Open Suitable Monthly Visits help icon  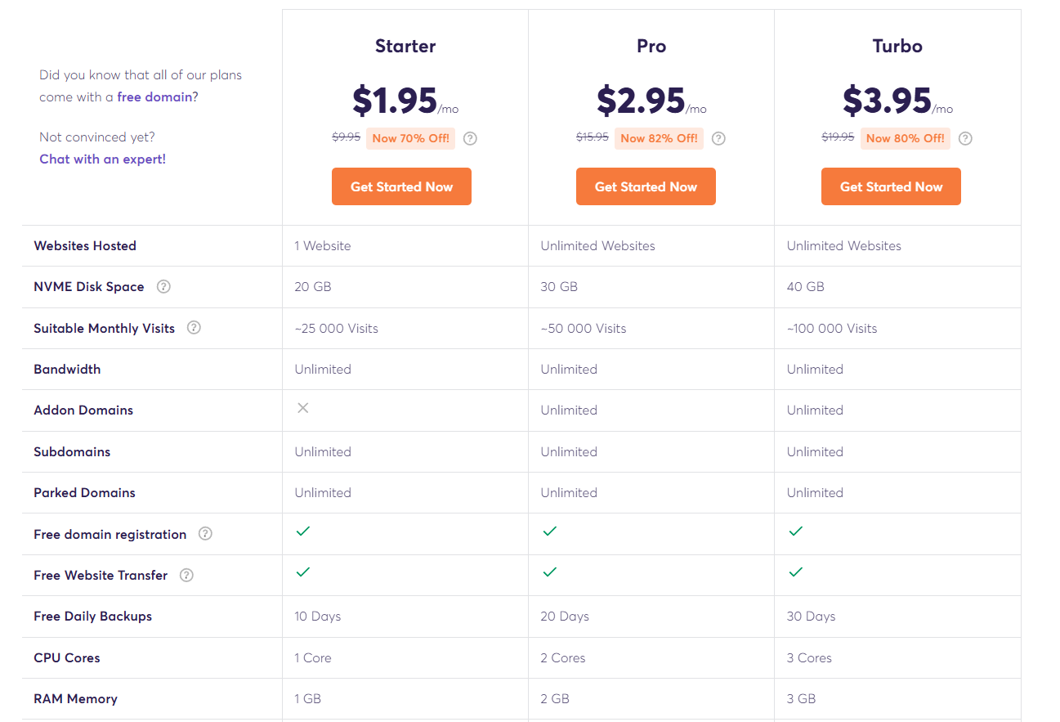point(194,328)
